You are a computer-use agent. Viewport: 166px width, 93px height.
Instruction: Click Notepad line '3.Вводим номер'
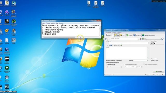51,32
